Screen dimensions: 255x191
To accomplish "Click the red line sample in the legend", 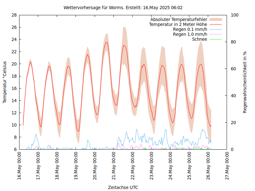I will (x=216, y=24).
